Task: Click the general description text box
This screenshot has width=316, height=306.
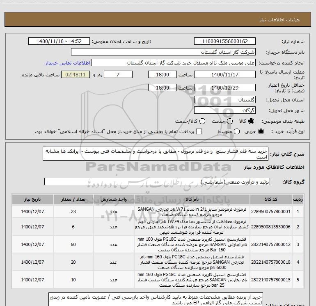Action: [x=156, y=154]
